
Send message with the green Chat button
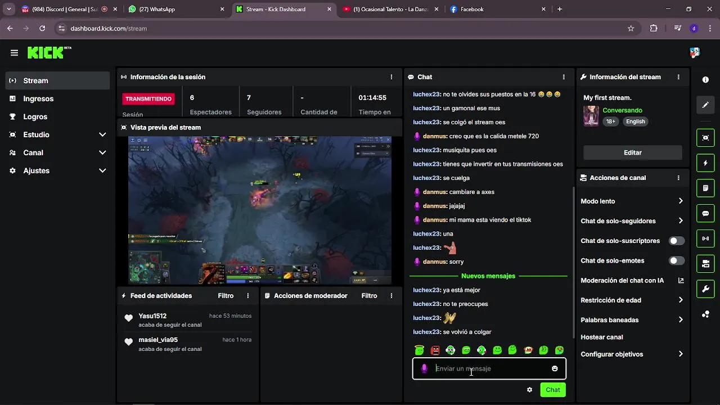coord(552,390)
